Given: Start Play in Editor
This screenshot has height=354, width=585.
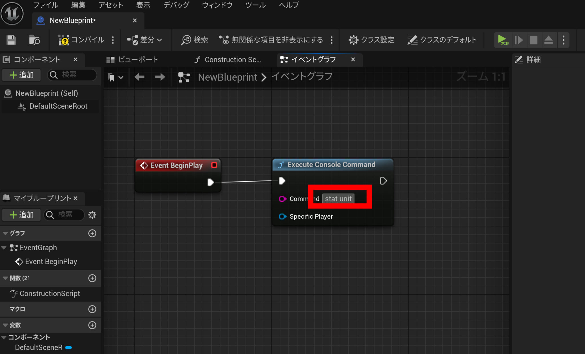Looking at the screenshot, I should click(502, 40).
